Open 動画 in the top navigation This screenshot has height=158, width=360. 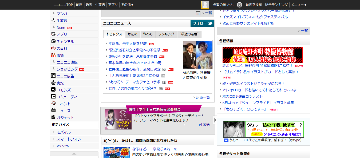click(79, 5)
